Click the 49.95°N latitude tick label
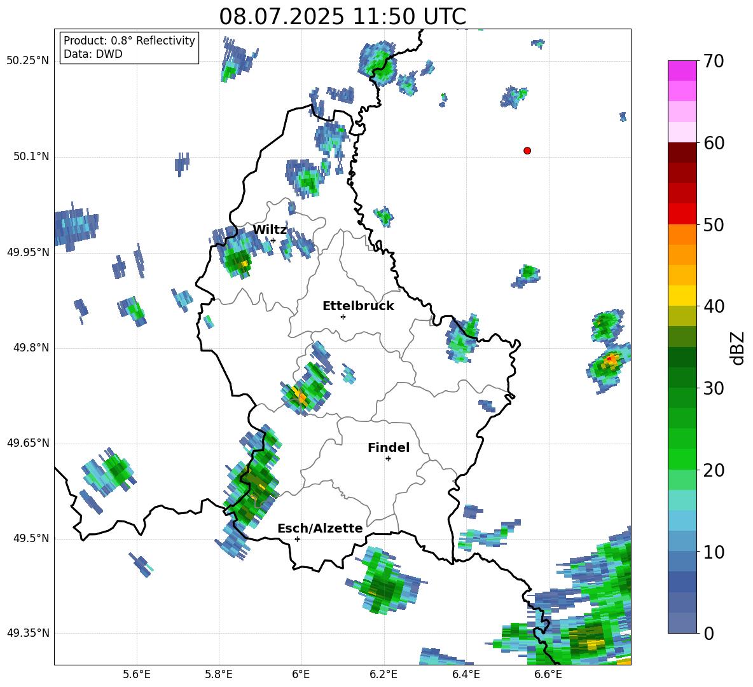The height and width of the screenshot is (687, 753). [x=28, y=252]
